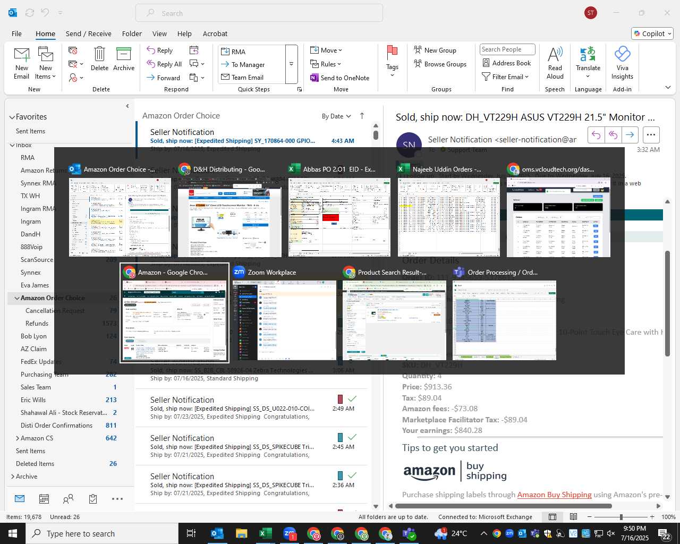Select the To Manager quick step

click(252, 64)
